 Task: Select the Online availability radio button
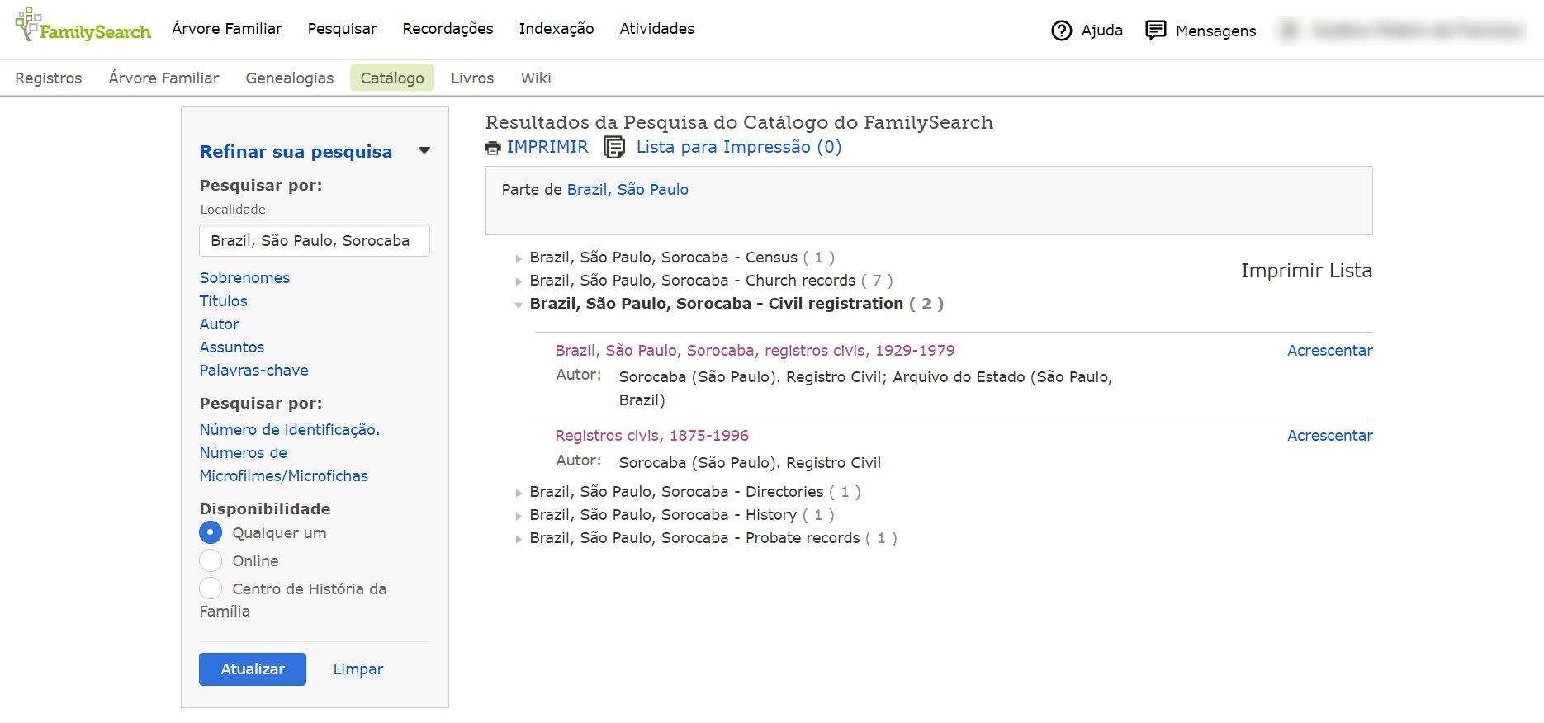coord(211,560)
